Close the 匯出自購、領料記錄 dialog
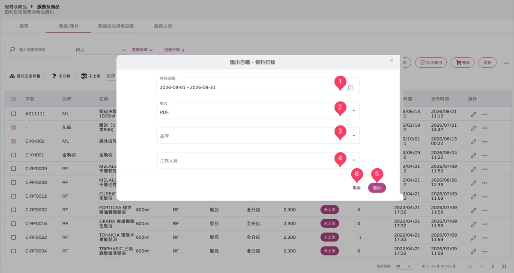This screenshot has width=514, height=273. pyautogui.click(x=391, y=61)
